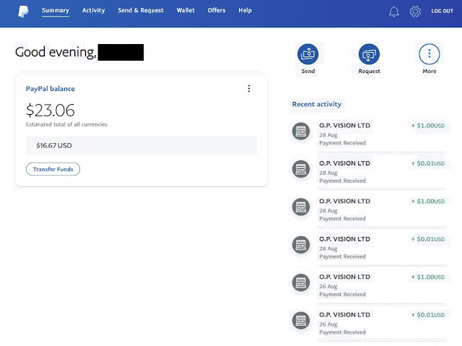Image resolution: width=462 pixels, height=346 pixels.
Task: Open the Activity tab
Action: click(93, 10)
